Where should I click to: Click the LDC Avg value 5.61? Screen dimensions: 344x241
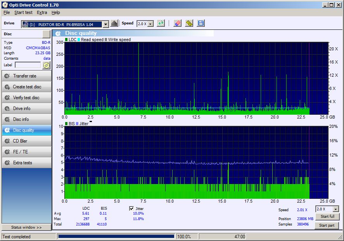click(x=86, y=213)
